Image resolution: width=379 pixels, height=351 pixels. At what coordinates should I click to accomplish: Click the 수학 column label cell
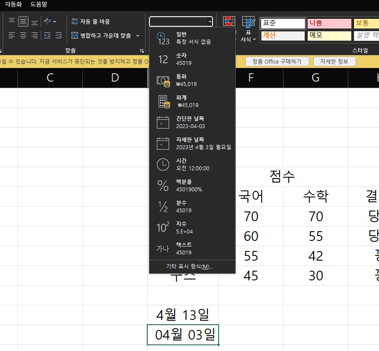coord(315,196)
